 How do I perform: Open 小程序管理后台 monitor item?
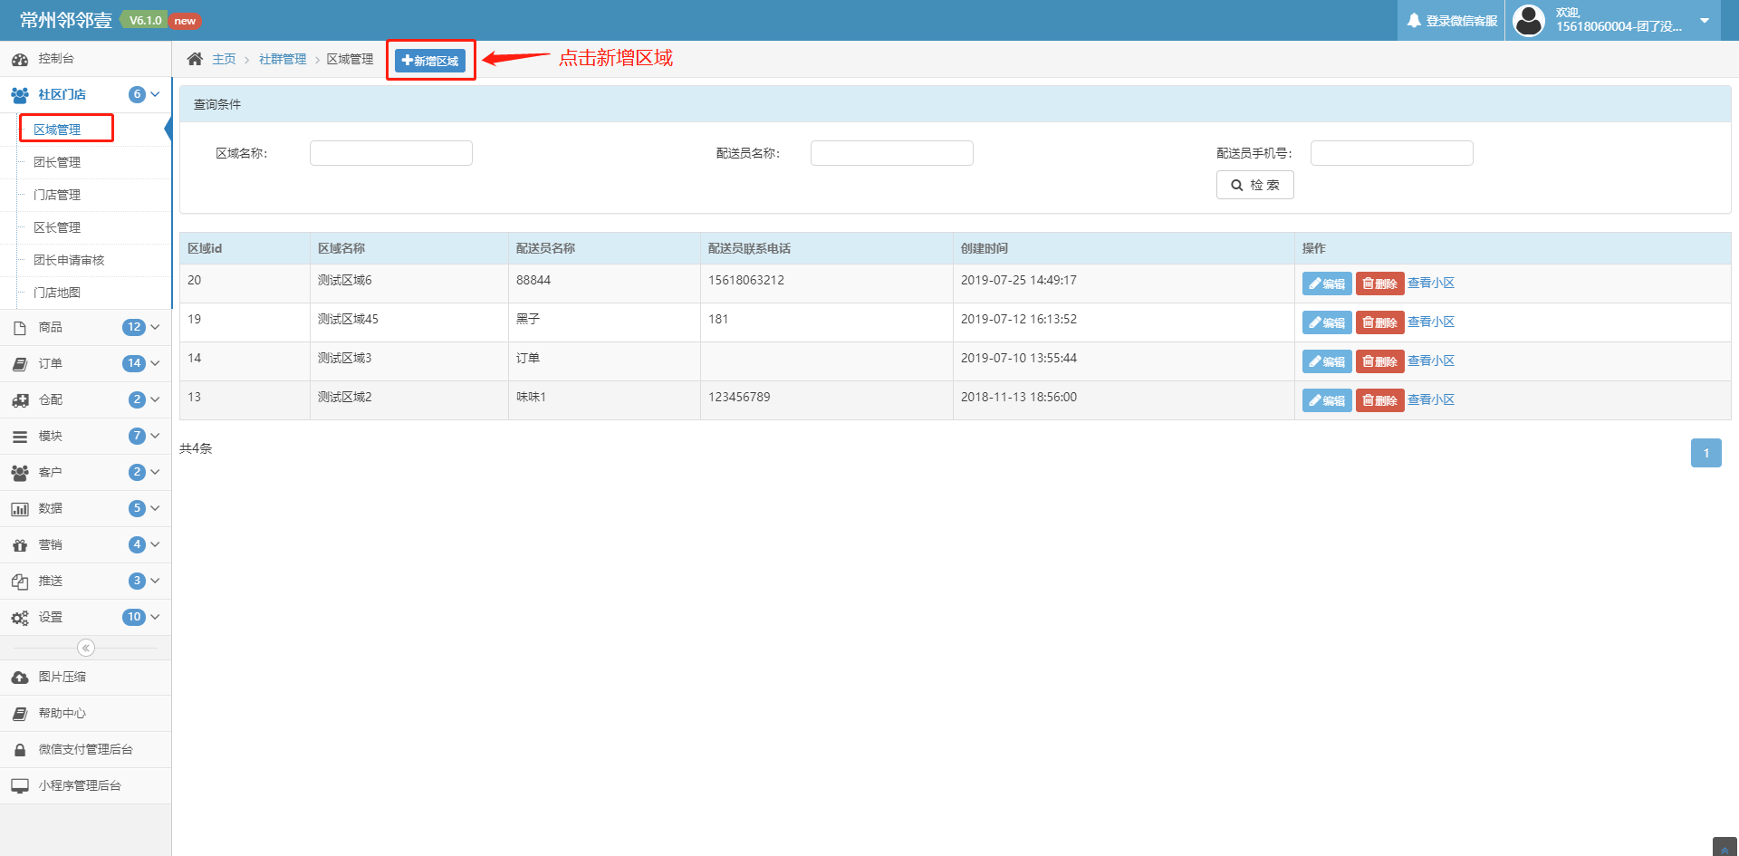(86, 786)
